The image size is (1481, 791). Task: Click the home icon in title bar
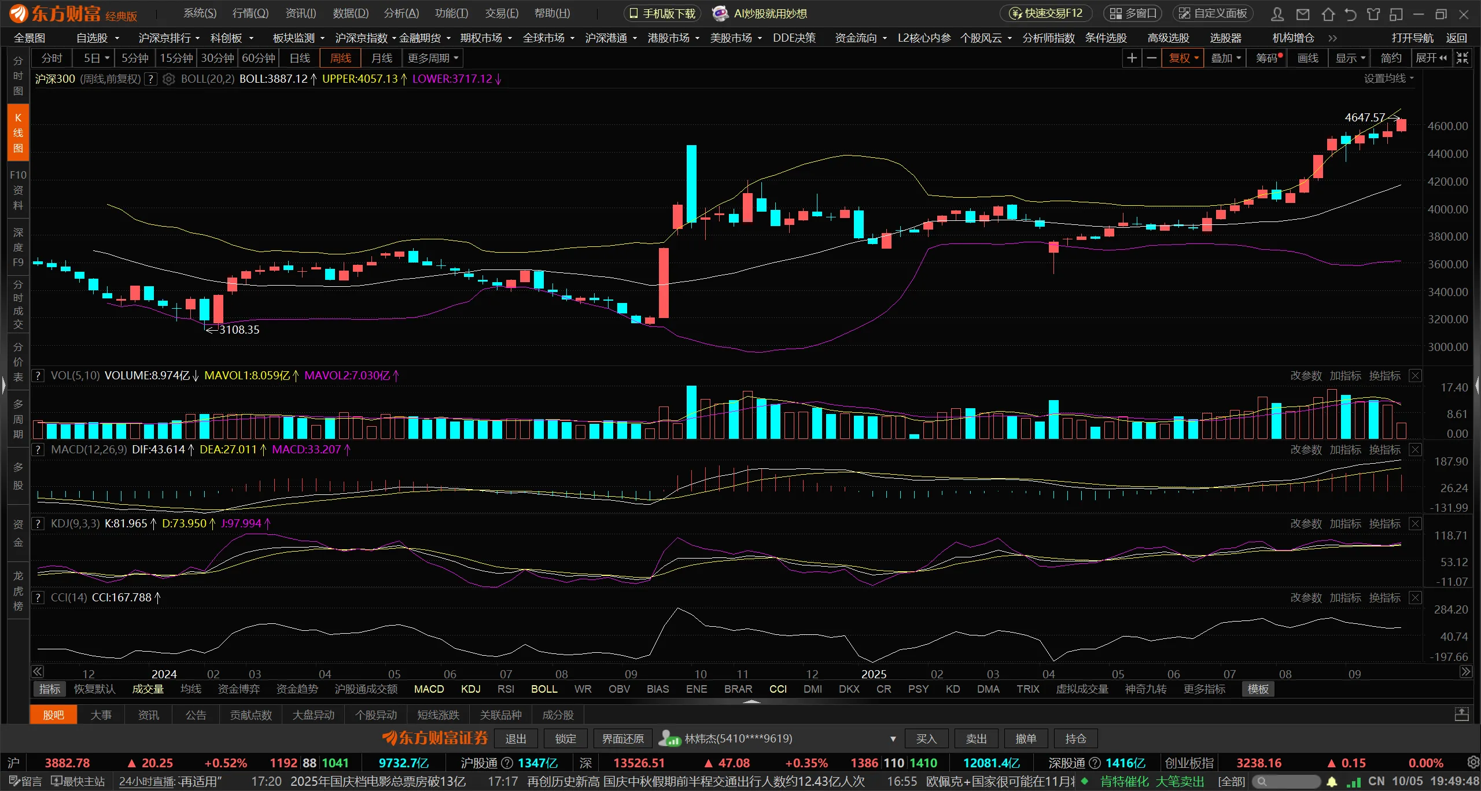1328,13
